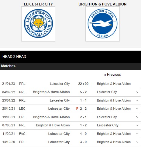Expand the 04/09/22 match details chevron

tap(137, 92)
